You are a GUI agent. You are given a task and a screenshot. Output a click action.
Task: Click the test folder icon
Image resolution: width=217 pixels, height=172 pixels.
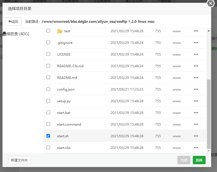click(x=60, y=31)
